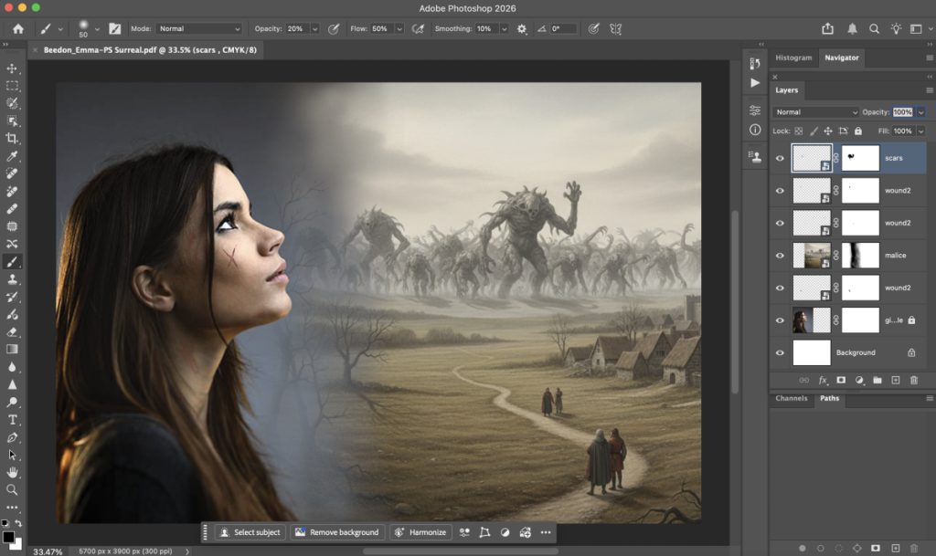936x556 pixels.
Task: Delete layer using the trash icon
Action: click(x=913, y=380)
